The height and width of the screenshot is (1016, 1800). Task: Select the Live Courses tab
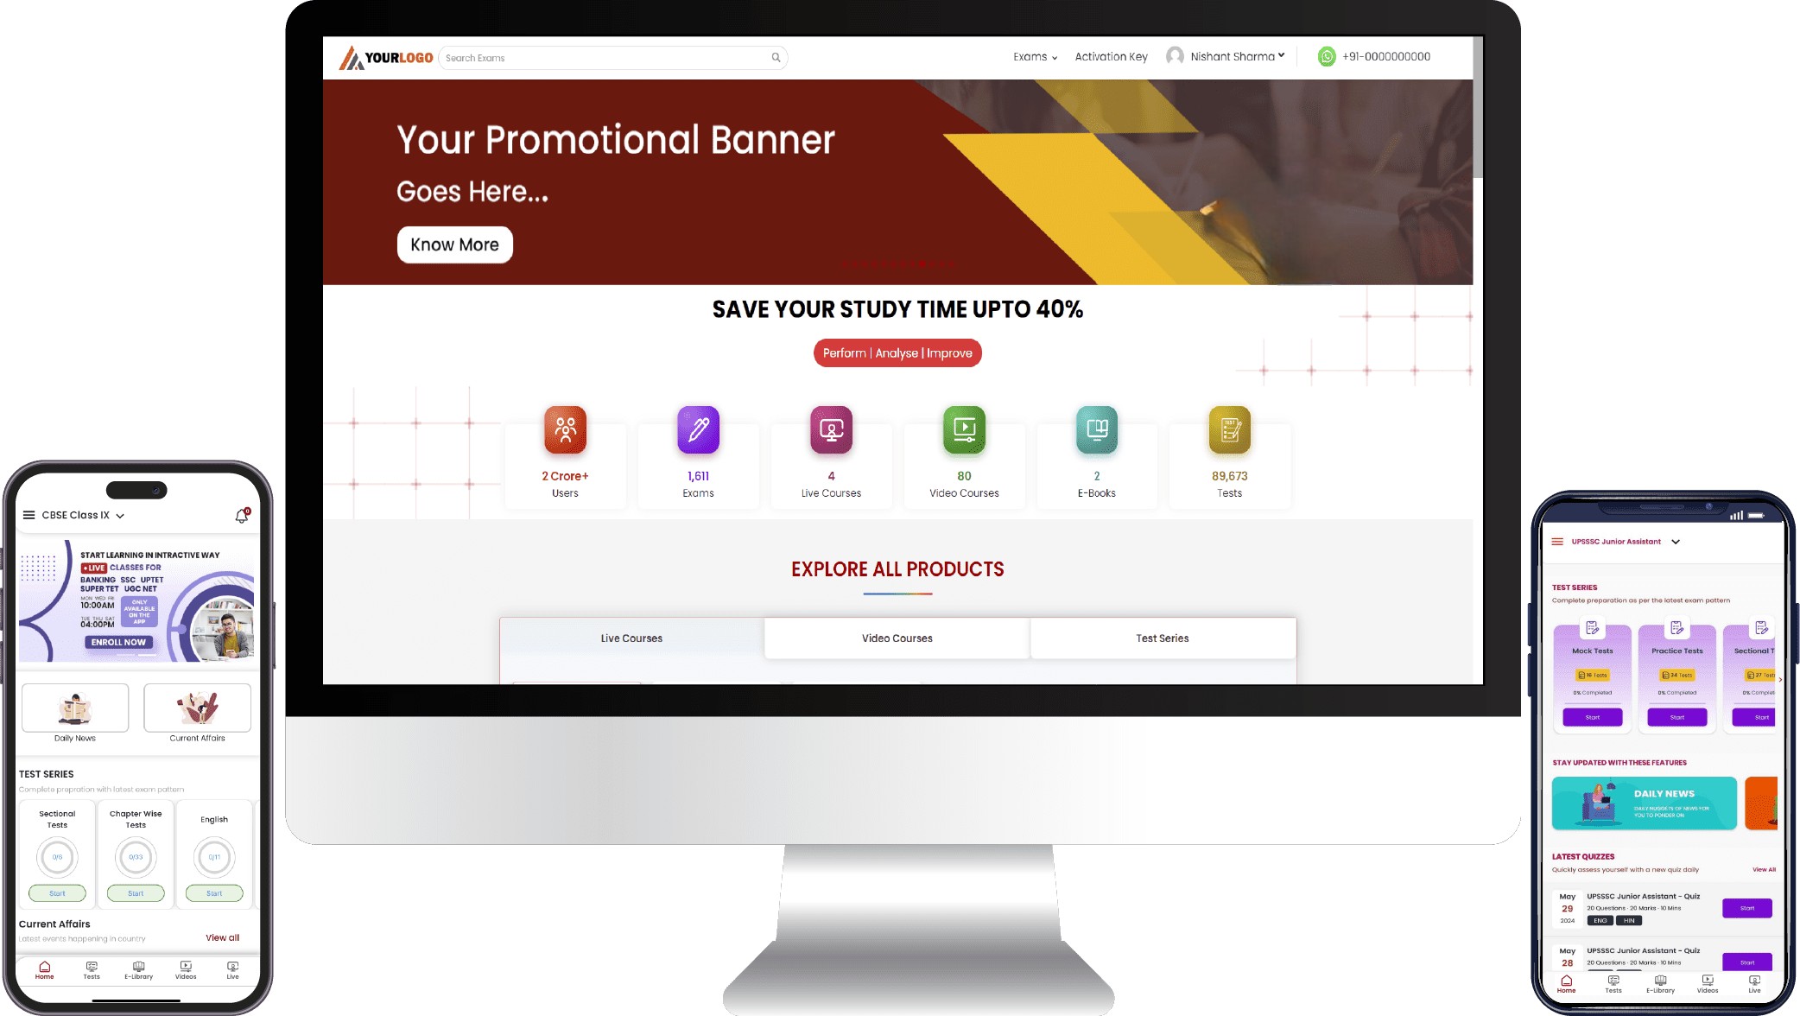click(631, 638)
